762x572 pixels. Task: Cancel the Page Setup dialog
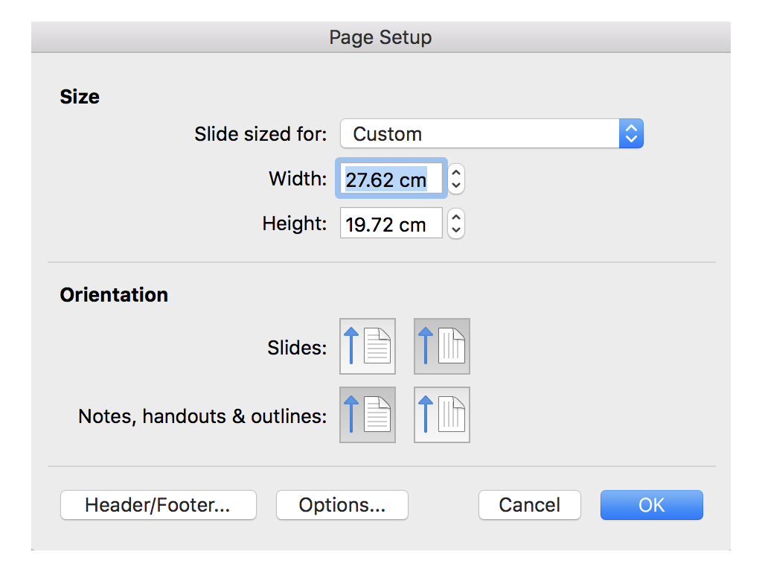click(529, 505)
